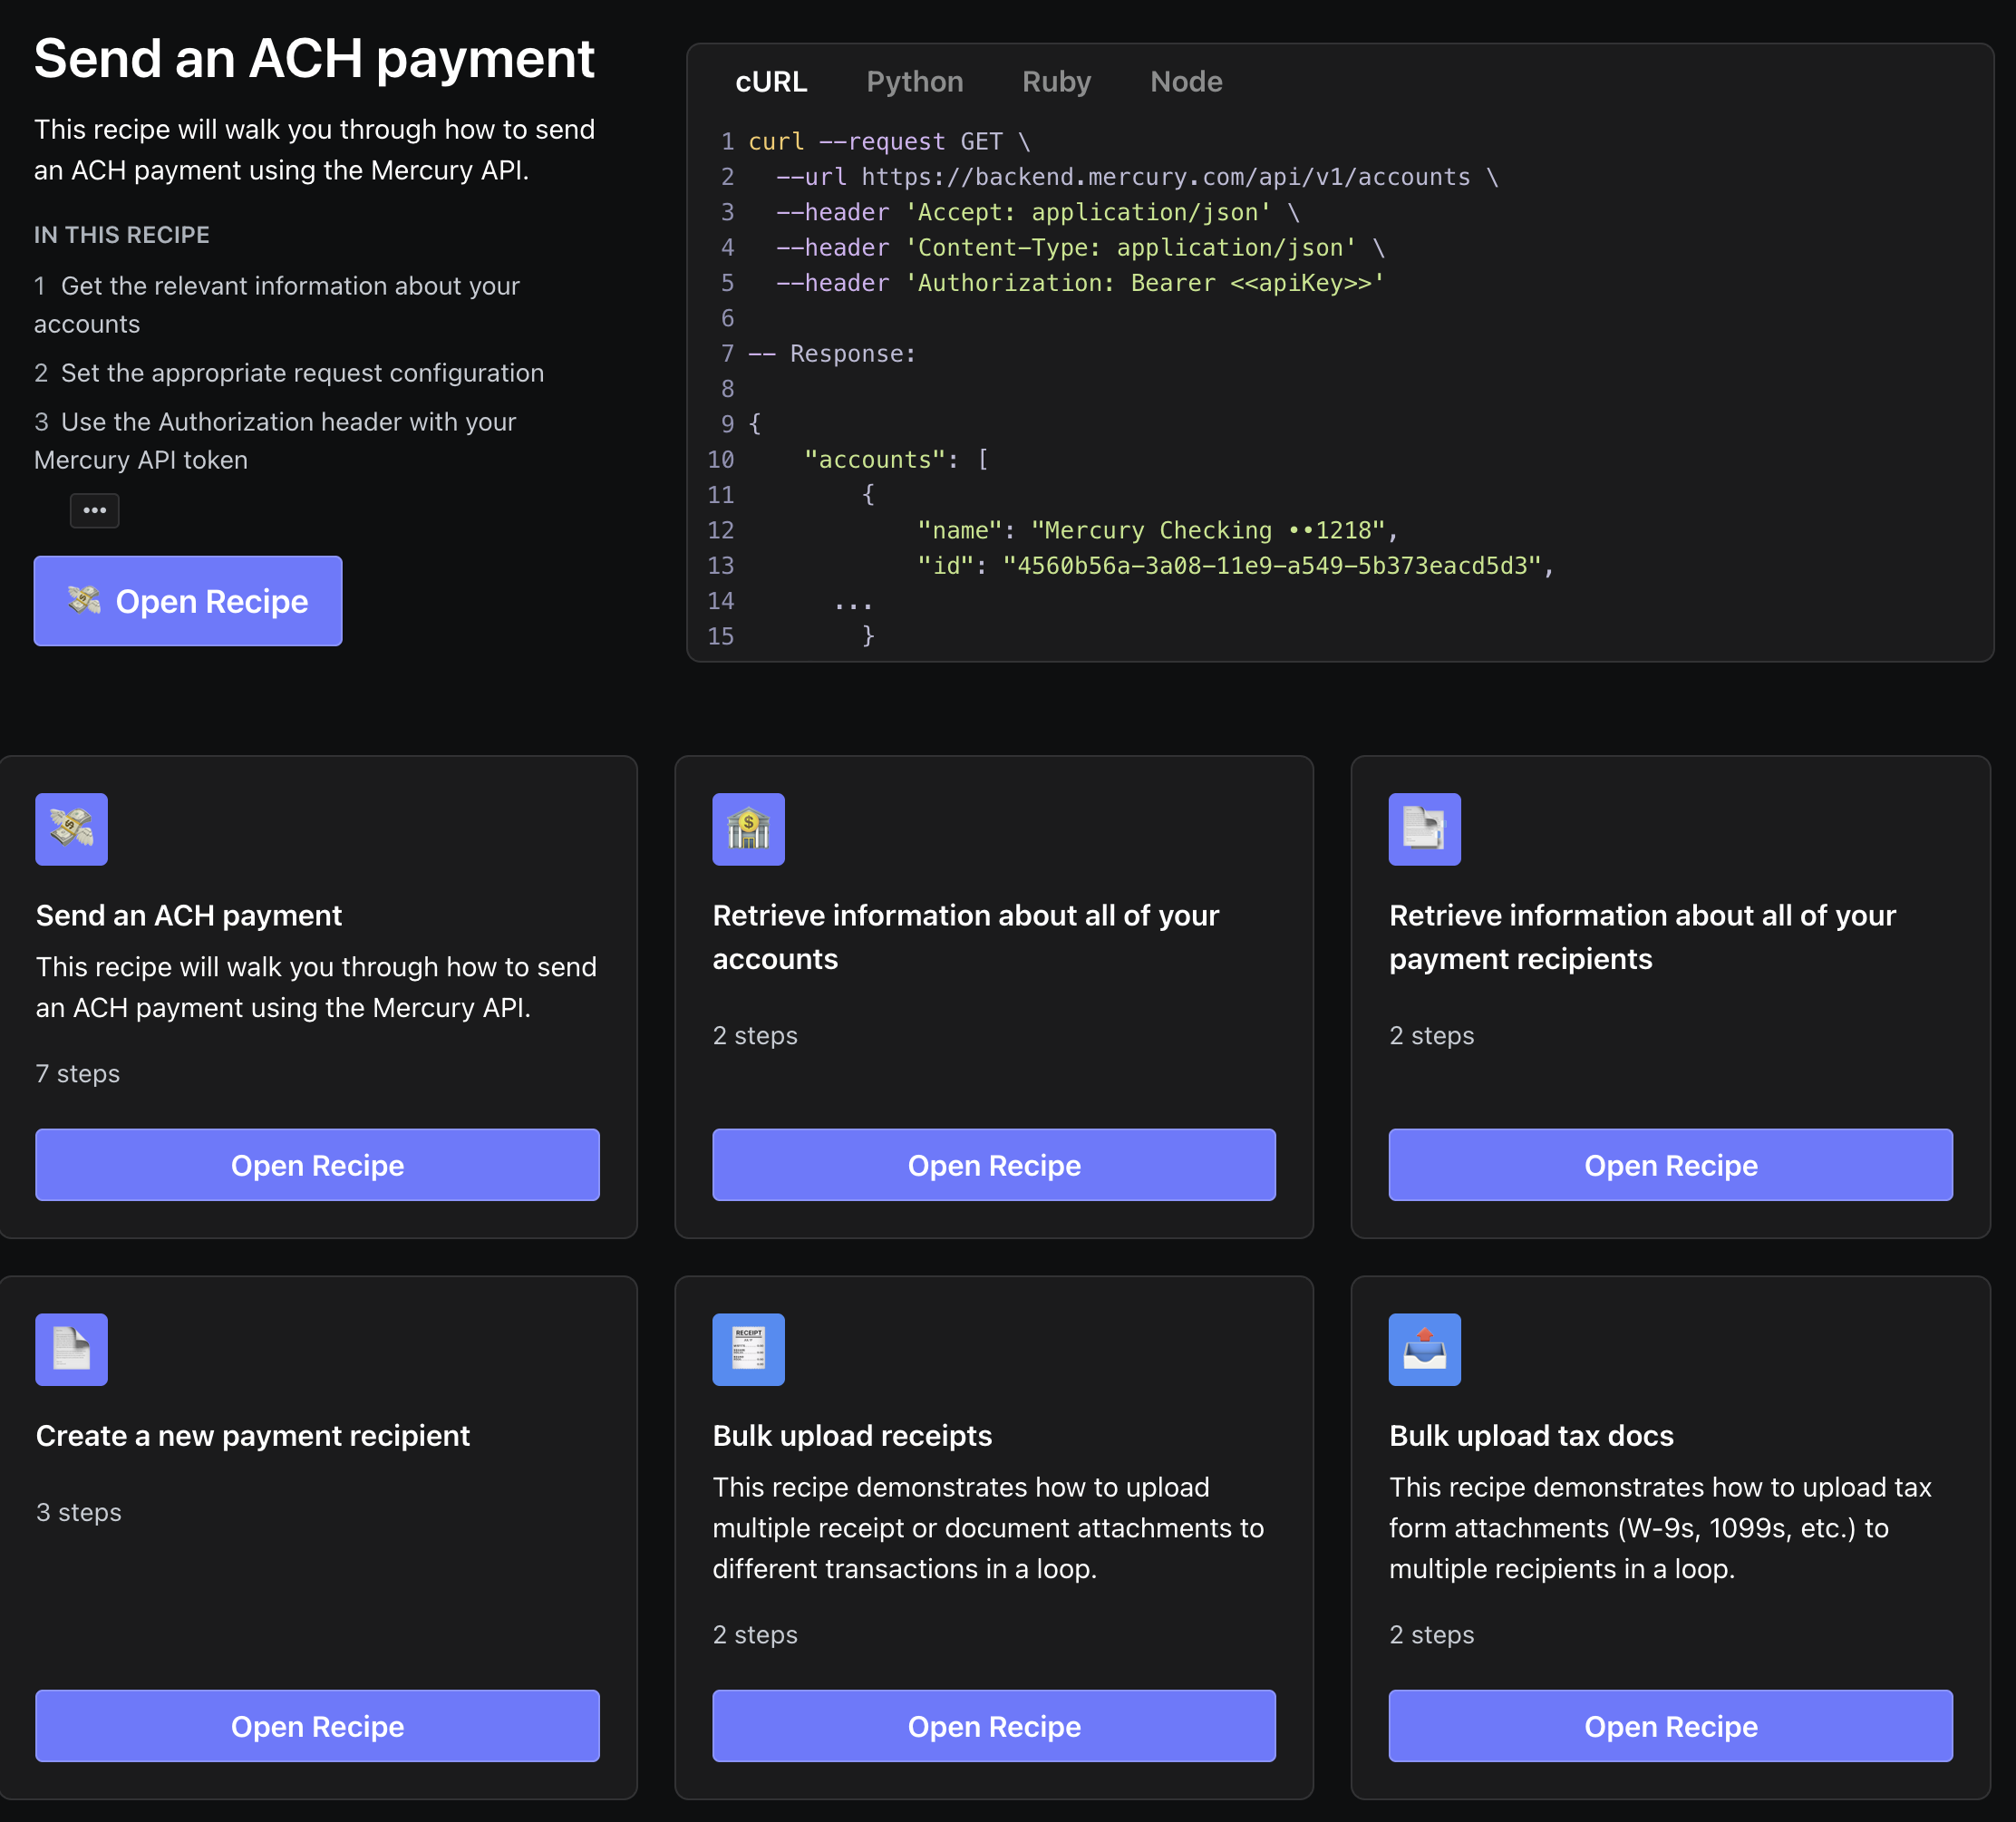The image size is (2016, 1822).
Task: Open the Bulk upload tax docs recipe
Action: point(1670,1726)
